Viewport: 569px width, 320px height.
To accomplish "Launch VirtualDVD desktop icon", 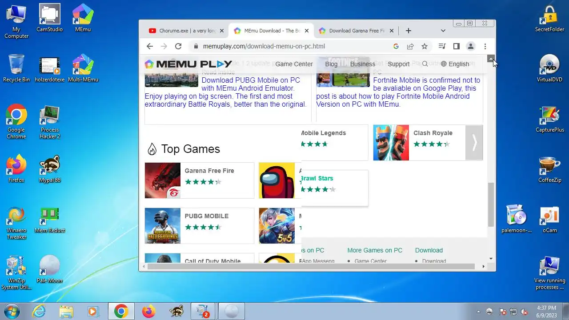I will click(x=550, y=68).
